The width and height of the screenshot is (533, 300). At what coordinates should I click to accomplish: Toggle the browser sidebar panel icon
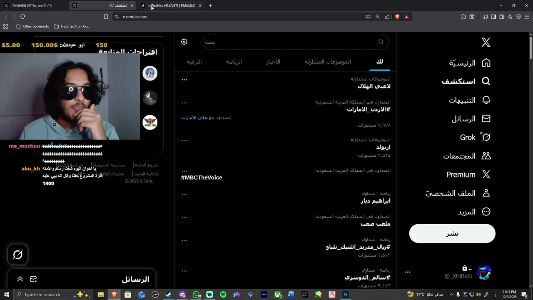(493, 17)
